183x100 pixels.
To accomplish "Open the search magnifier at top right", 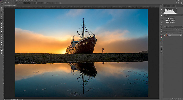I will coord(177,3).
